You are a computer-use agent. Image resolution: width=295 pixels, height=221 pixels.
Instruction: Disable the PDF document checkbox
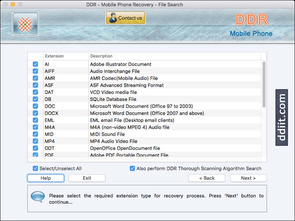pyautogui.click(x=35, y=155)
